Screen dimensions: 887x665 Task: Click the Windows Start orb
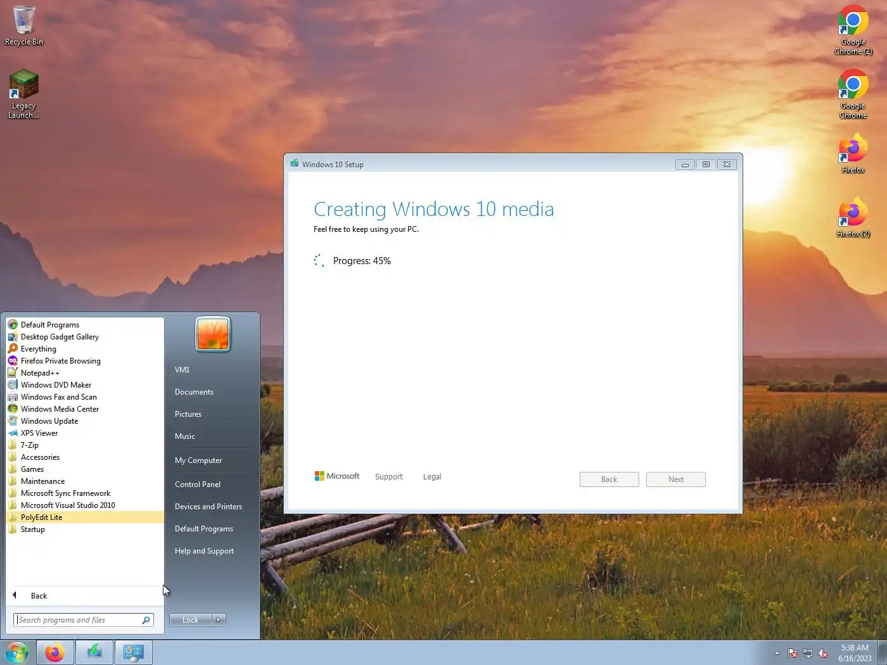[17, 652]
